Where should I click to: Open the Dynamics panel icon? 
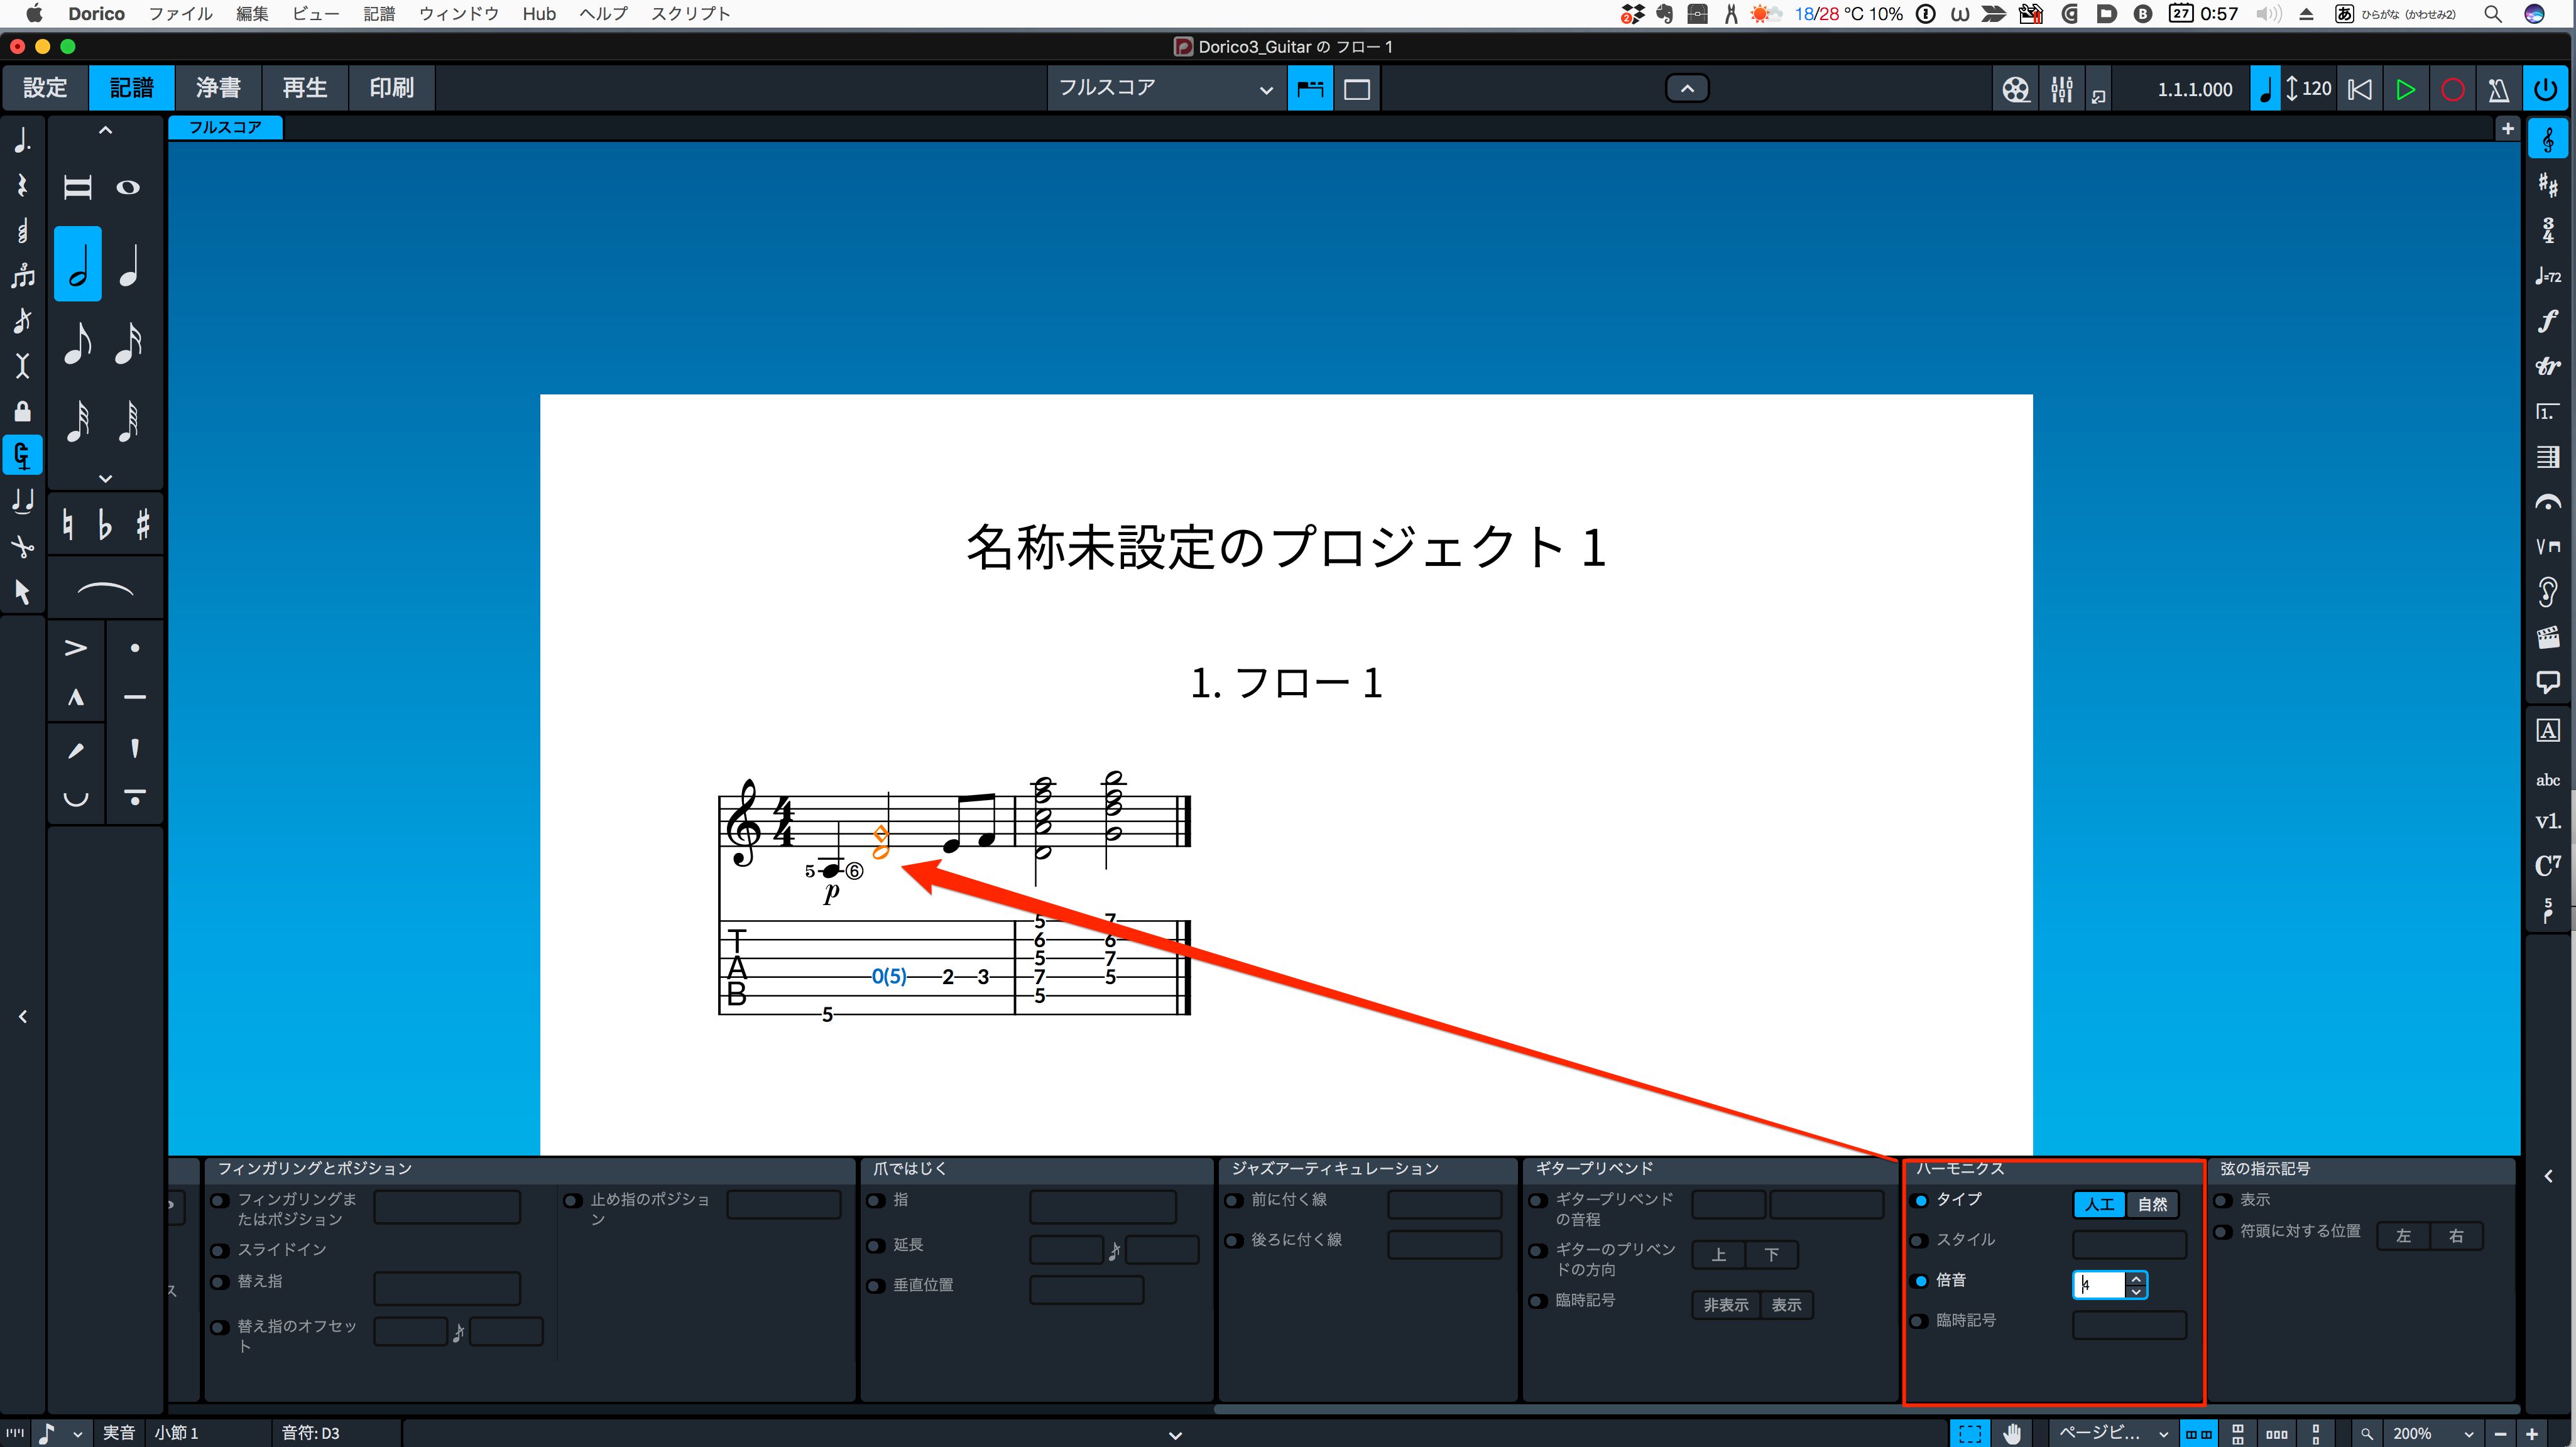point(2547,321)
